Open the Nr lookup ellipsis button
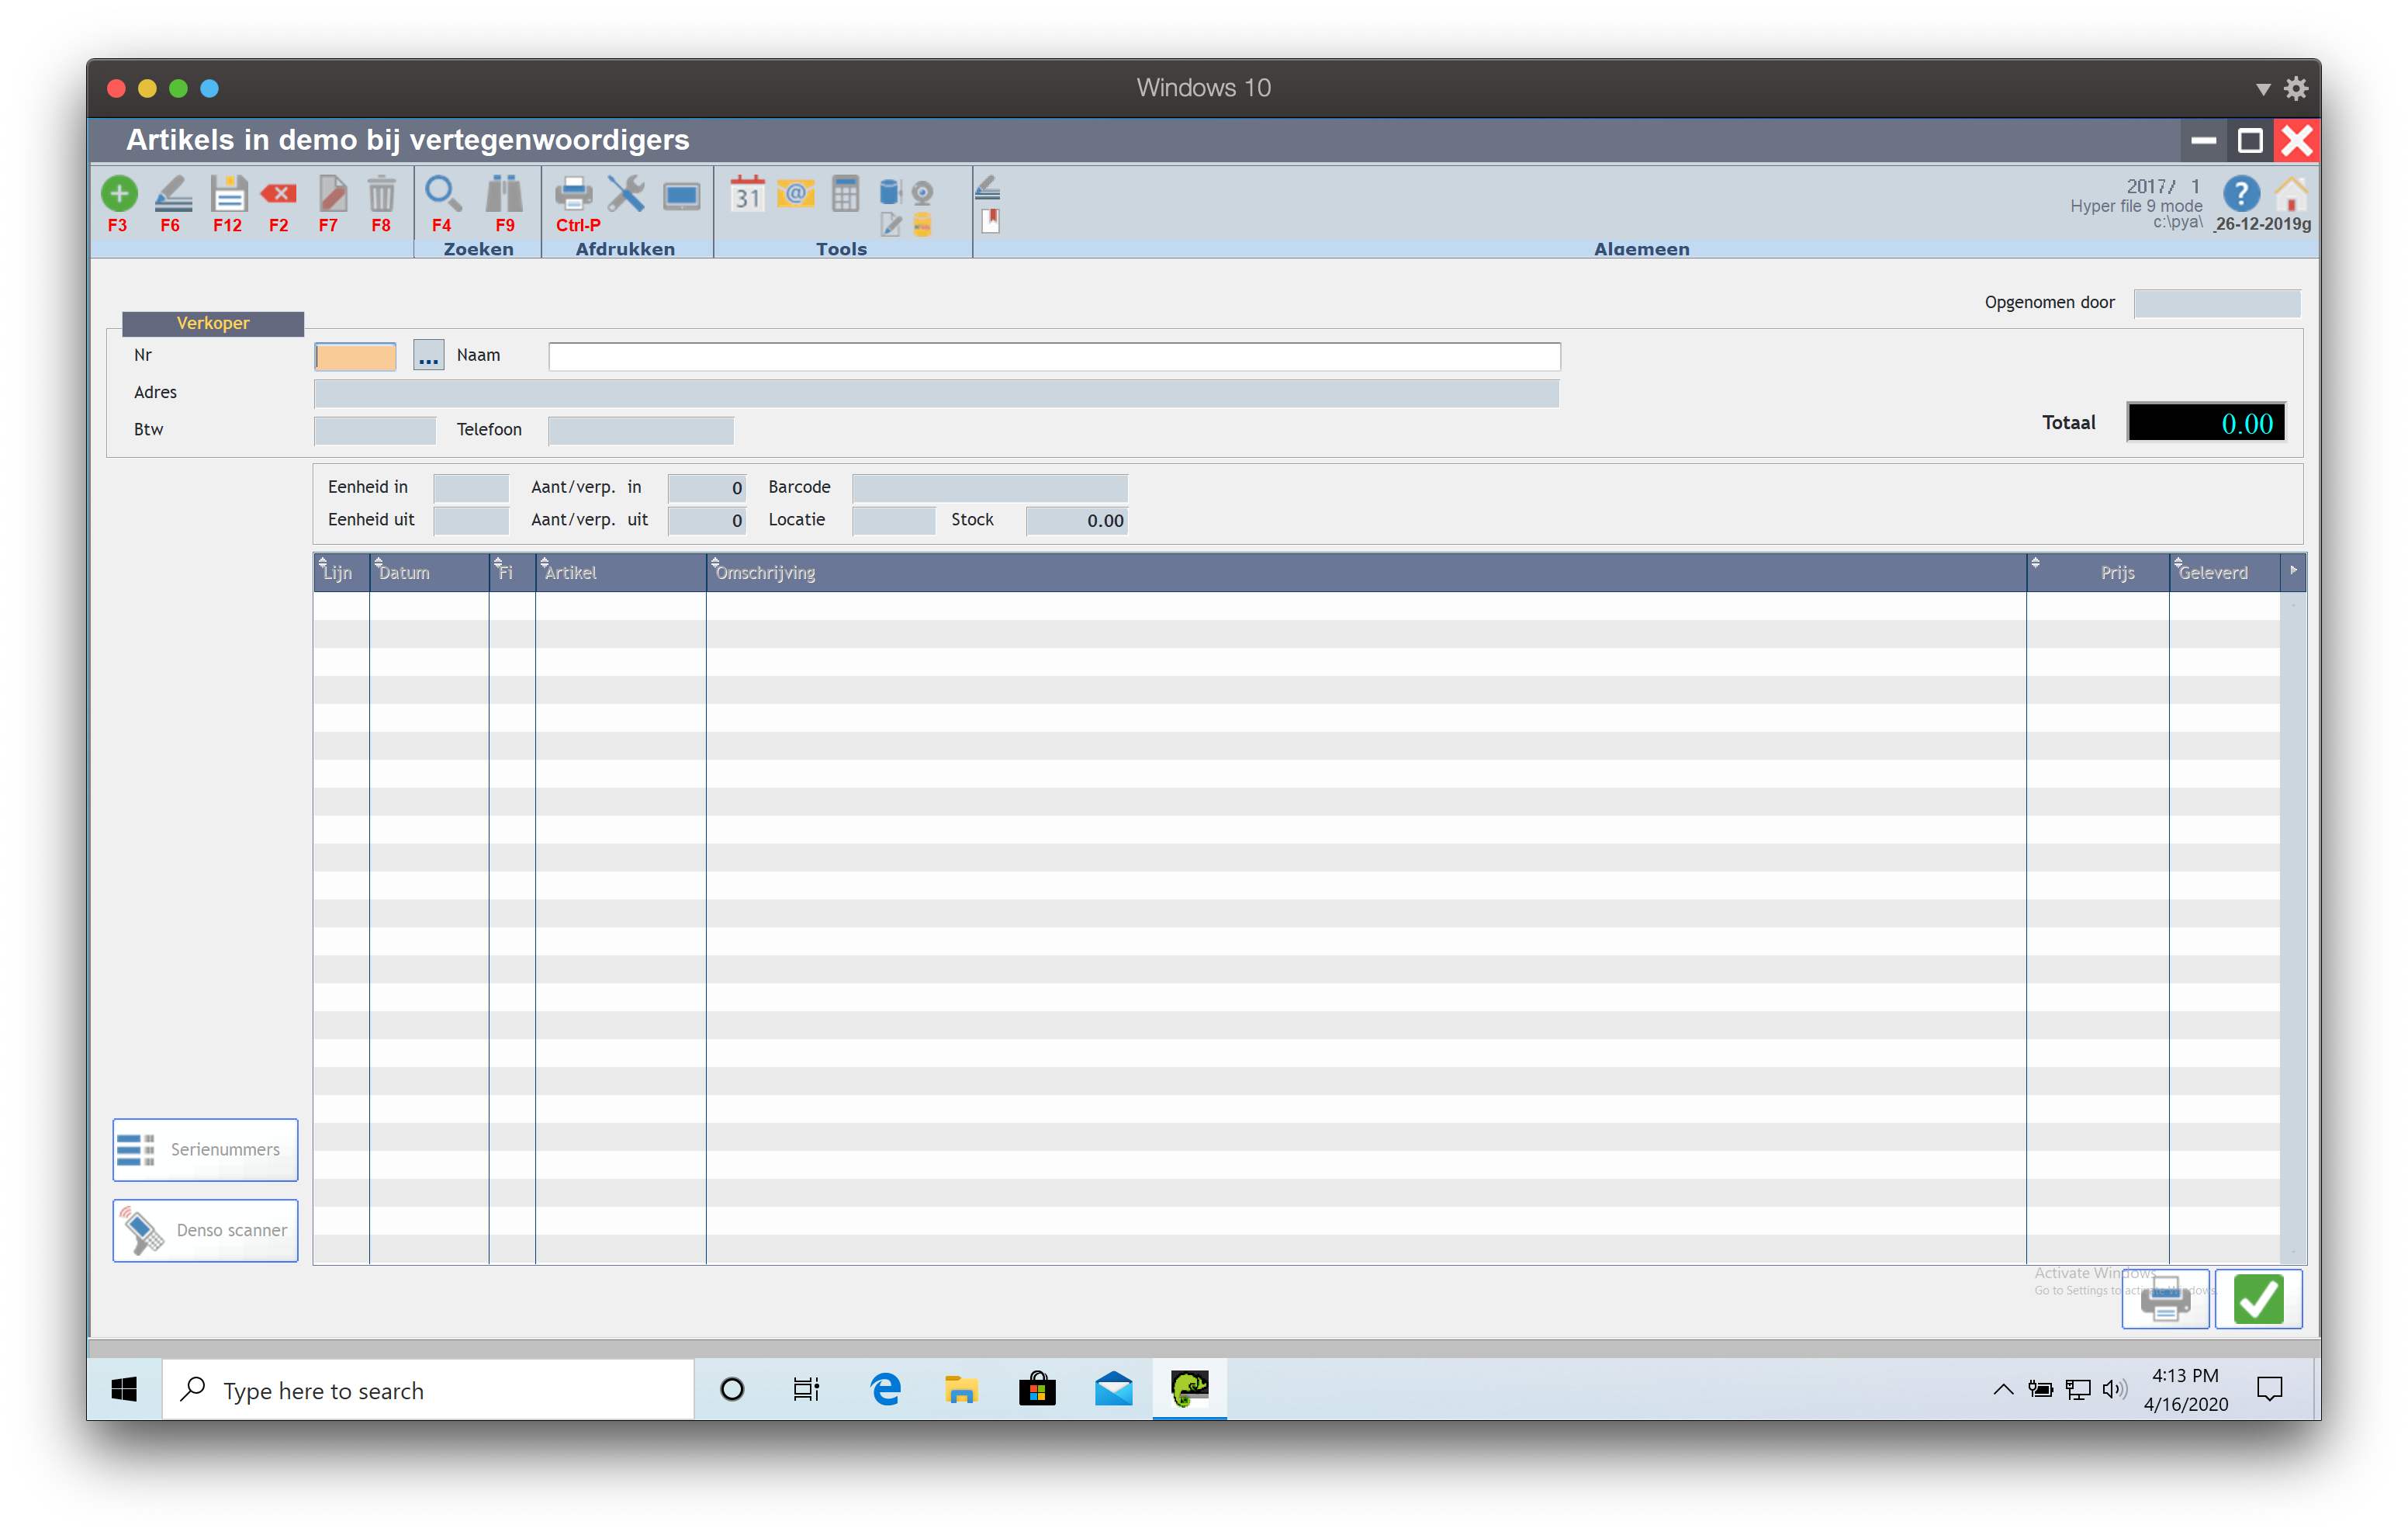The image size is (2408, 1535). click(428, 356)
